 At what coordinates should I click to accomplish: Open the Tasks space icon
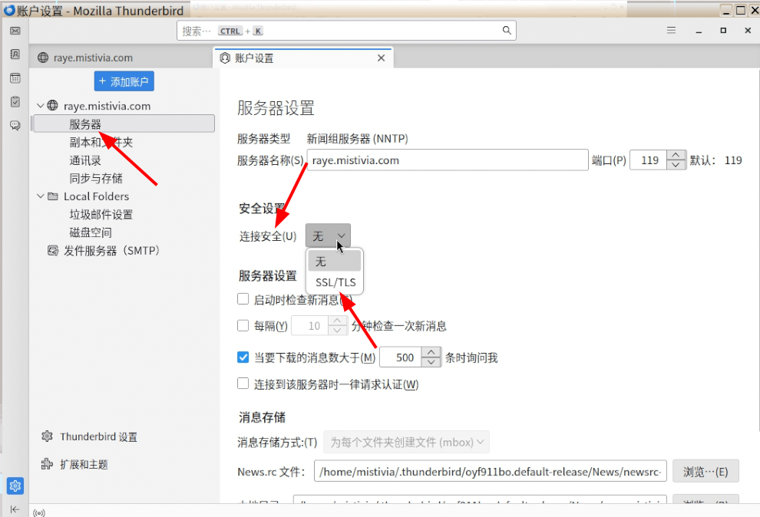15,102
